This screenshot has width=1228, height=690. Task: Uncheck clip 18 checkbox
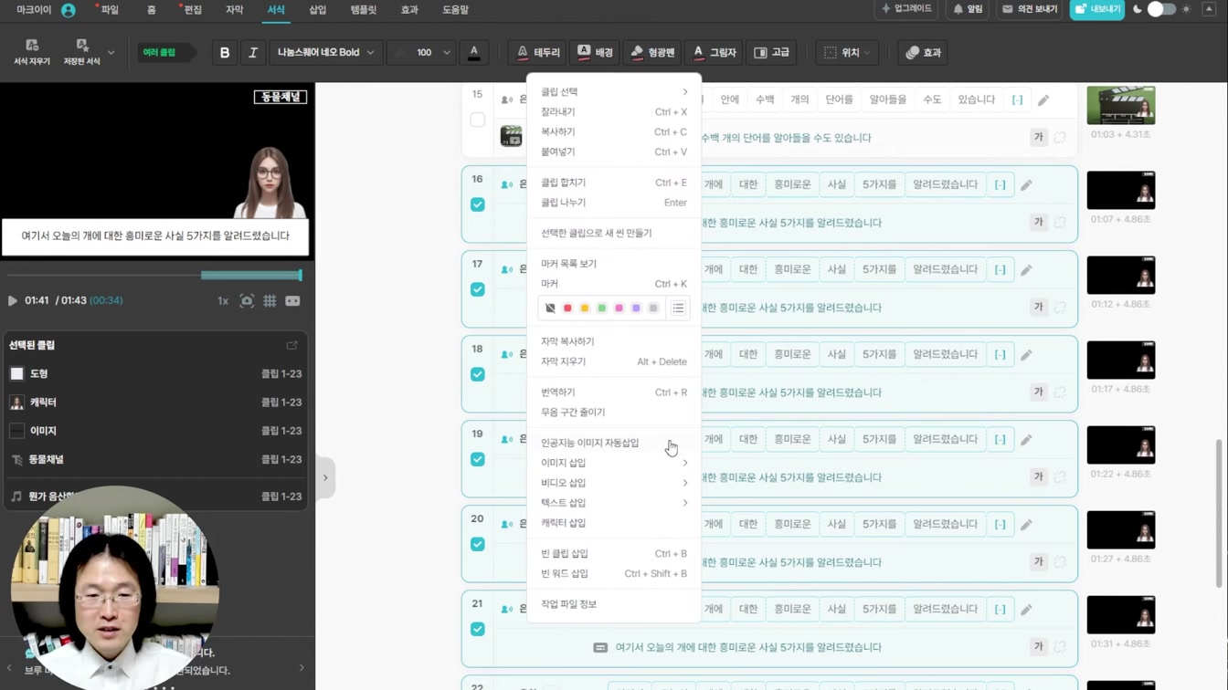[x=477, y=374]
